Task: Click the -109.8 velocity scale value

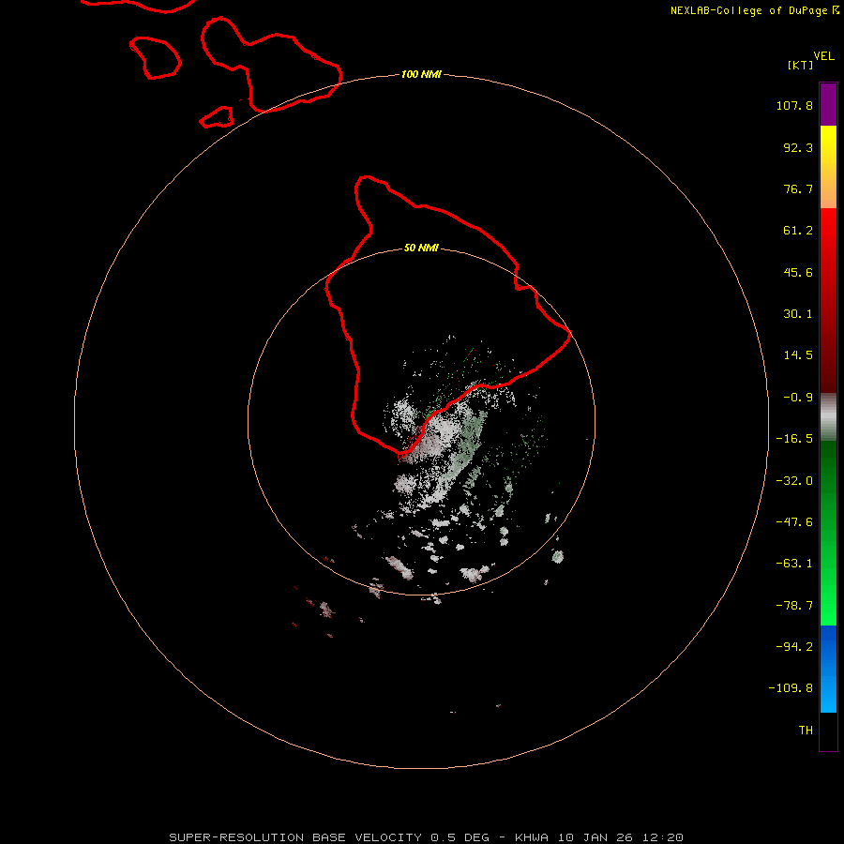Action: coord(791,688)
